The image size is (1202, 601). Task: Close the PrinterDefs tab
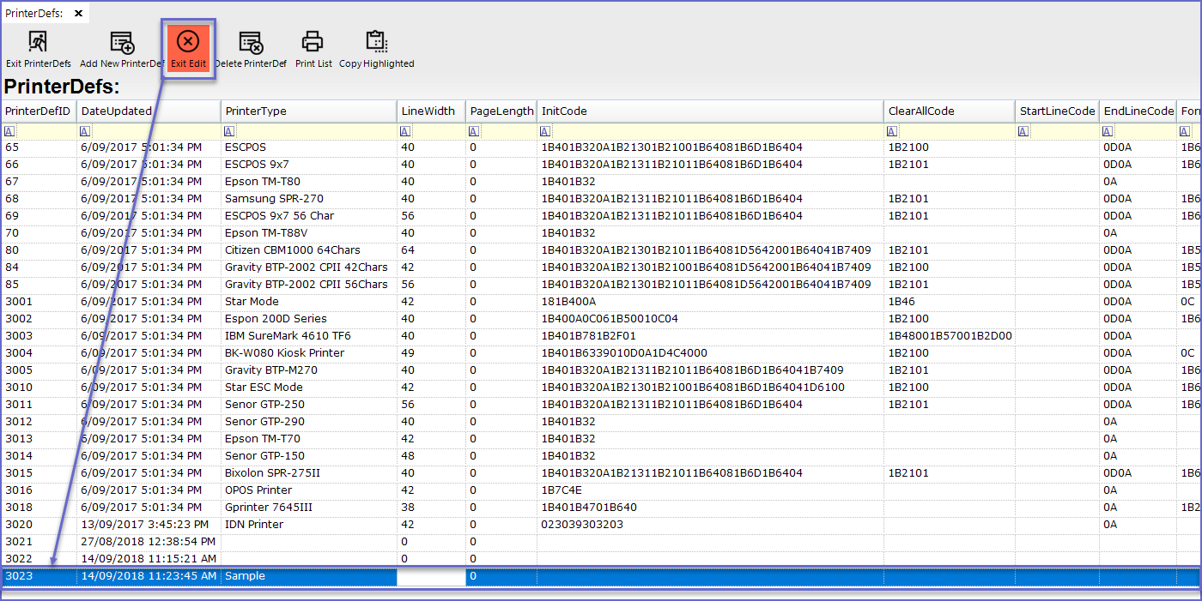pos(79,14)
